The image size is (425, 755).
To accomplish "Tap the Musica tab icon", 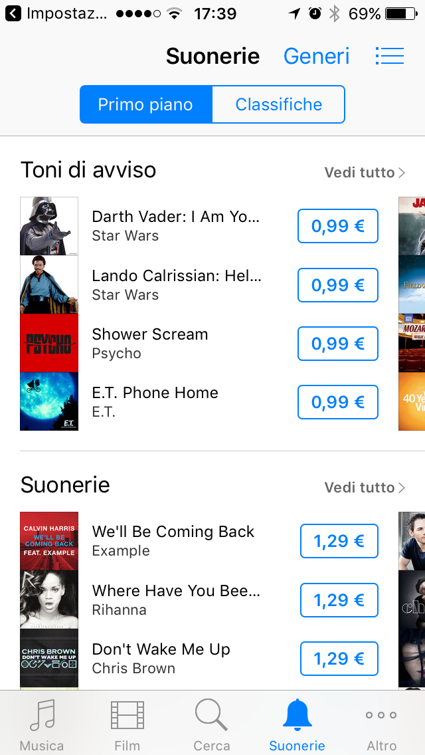I will click(42, 716).
